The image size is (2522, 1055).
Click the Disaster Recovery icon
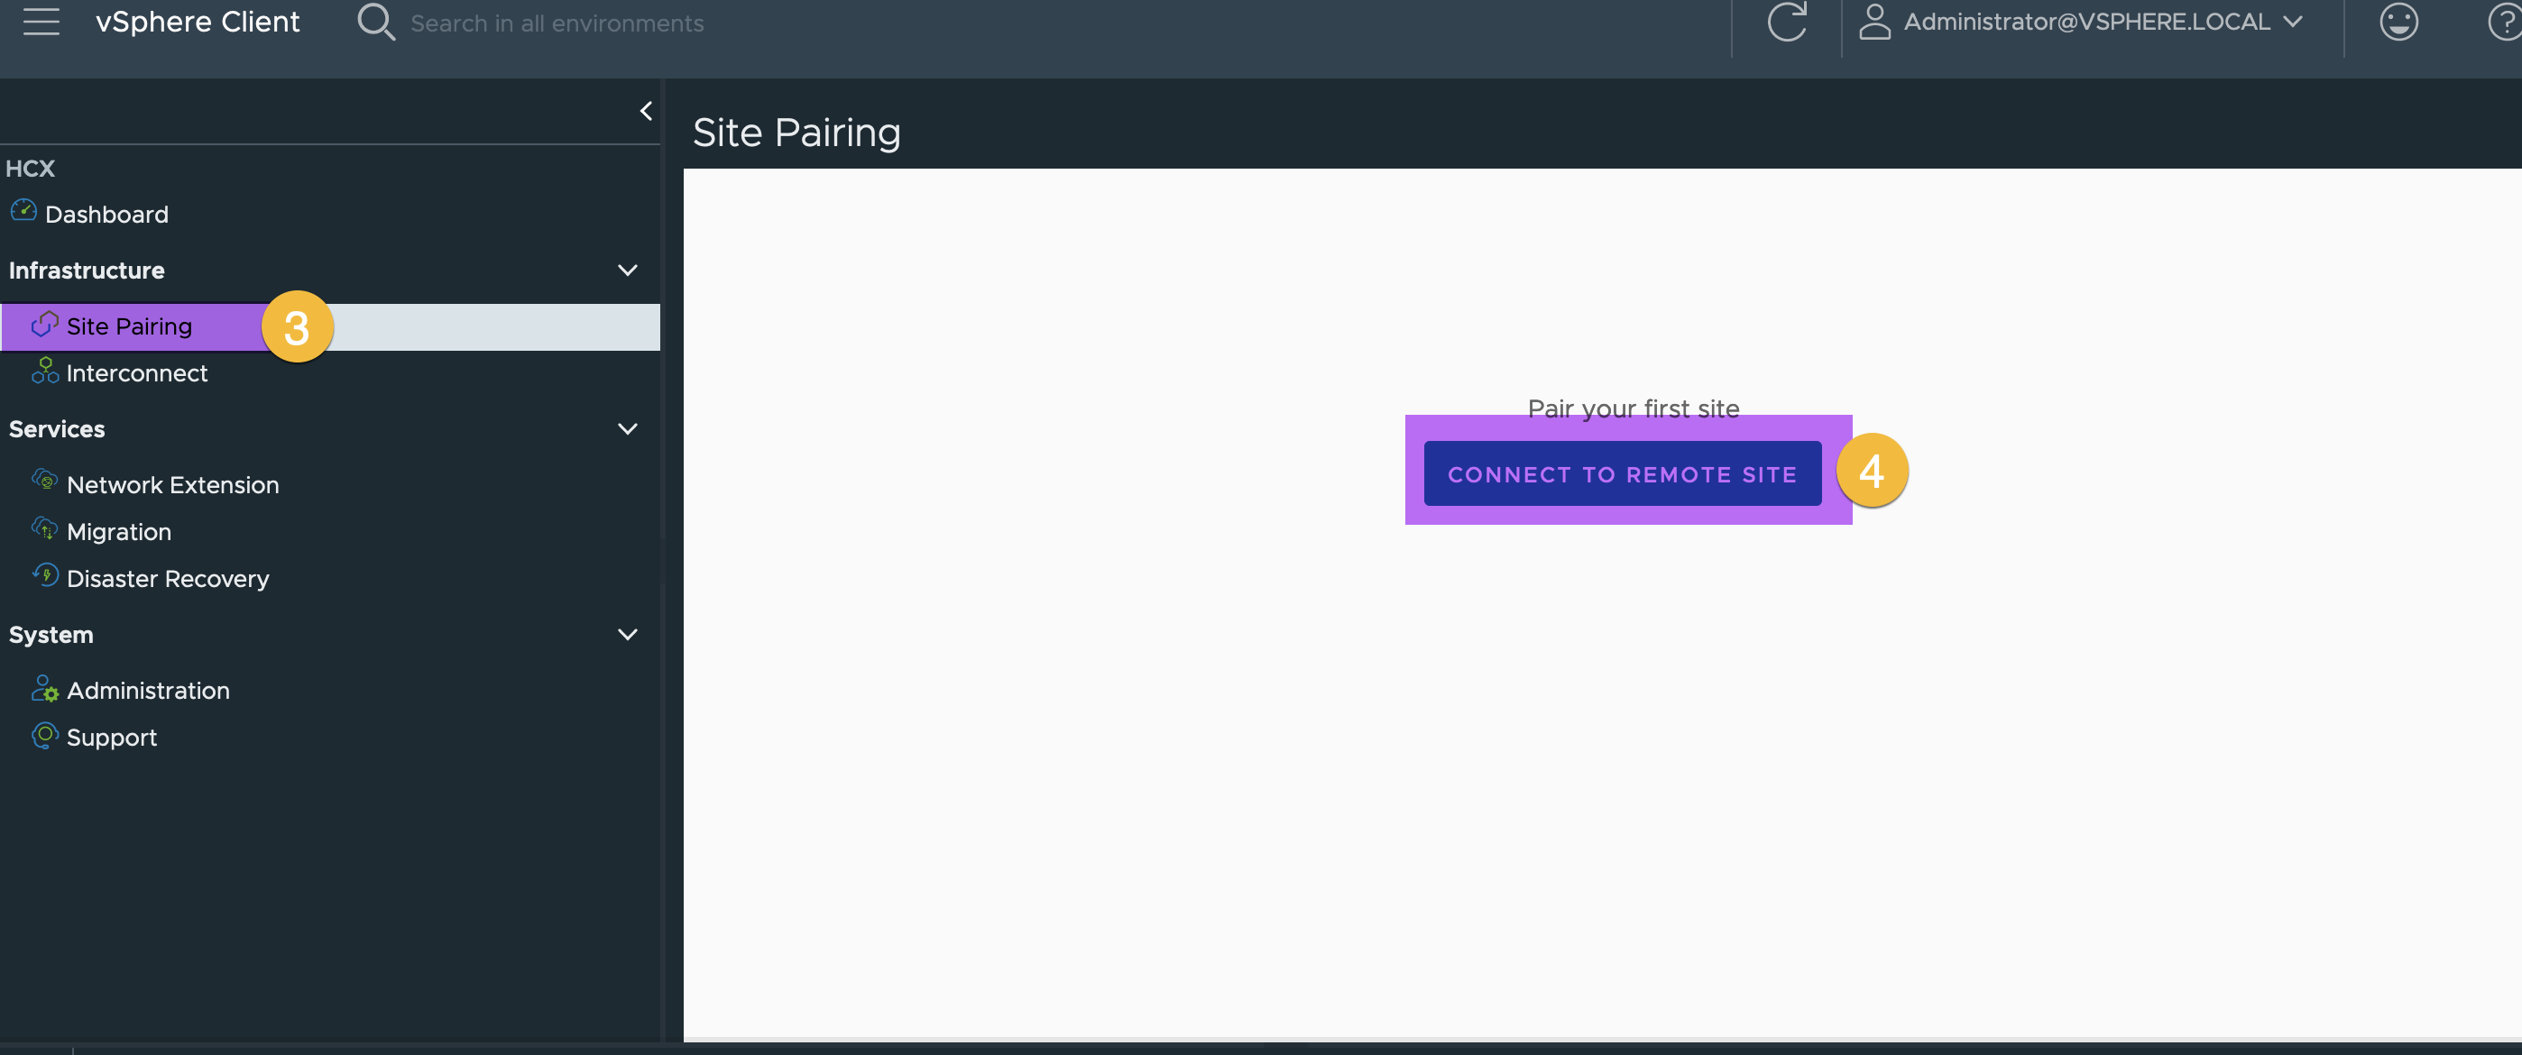pos(45,575)
